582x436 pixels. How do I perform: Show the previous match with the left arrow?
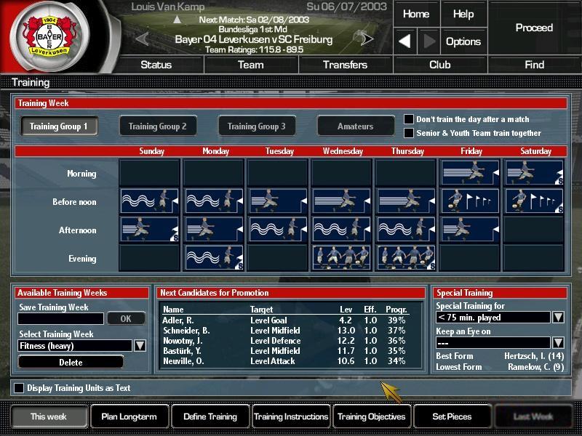click(x=142, y=39)
